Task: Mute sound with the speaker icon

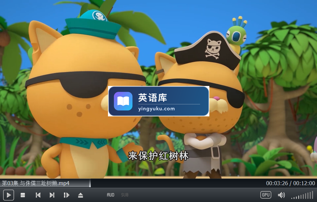Action: point(281,195)
